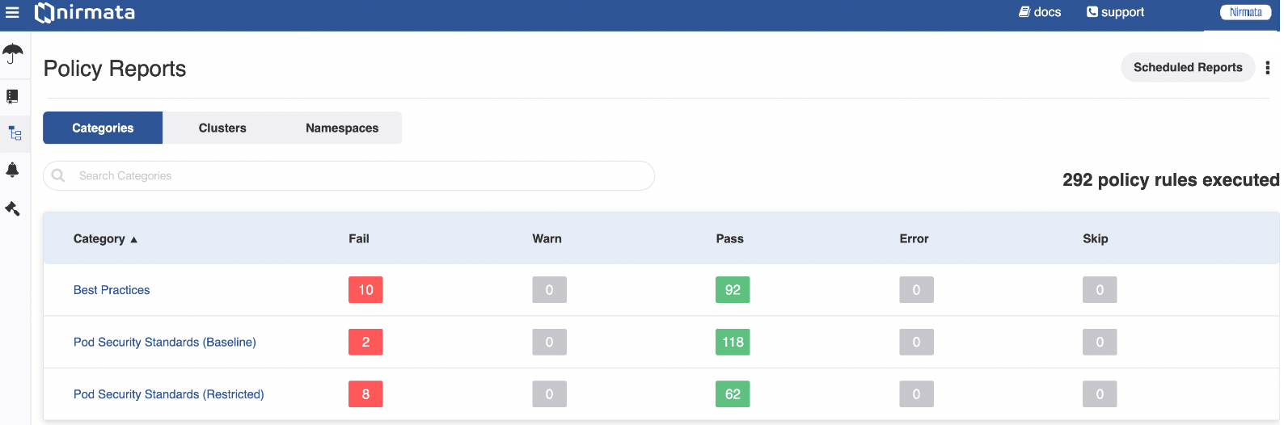Open Best Practices category link
This screenshot has width=1284, height=425.
[112, 290]
